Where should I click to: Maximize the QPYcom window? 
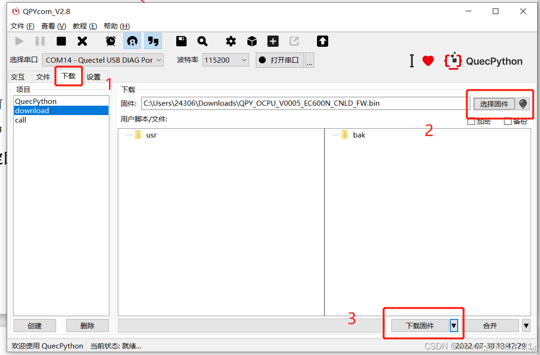496,11
